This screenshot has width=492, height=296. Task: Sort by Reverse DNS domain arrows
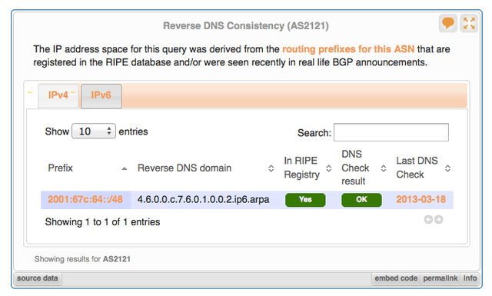pyautogui.click(x=271, y=168)
